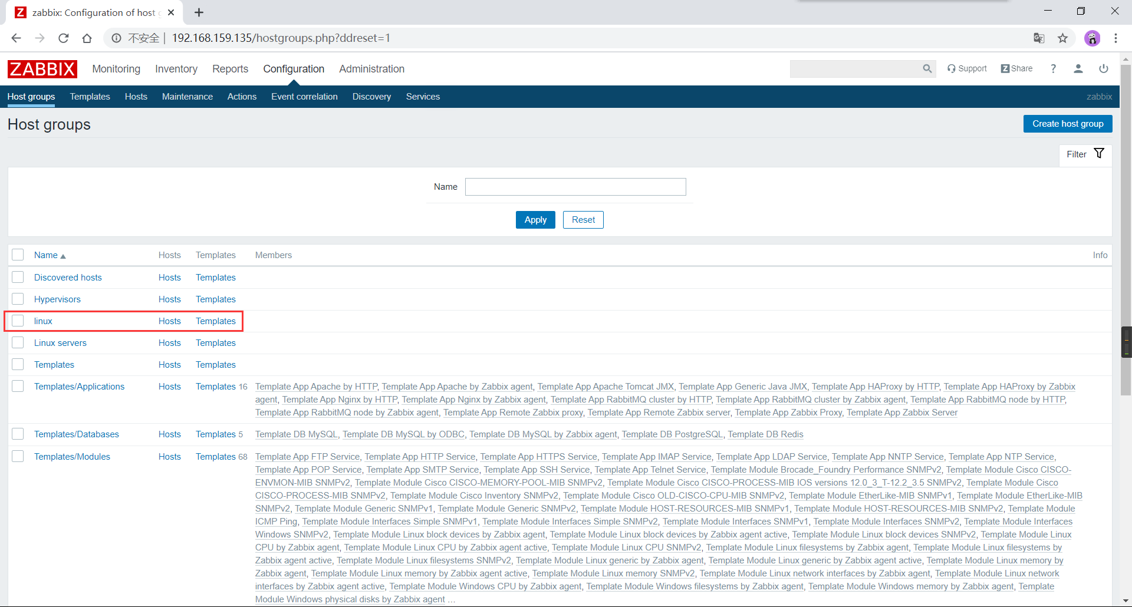Switch to the Templates submenu tab
Screen dimensions: 1132x607
(90, 97)
